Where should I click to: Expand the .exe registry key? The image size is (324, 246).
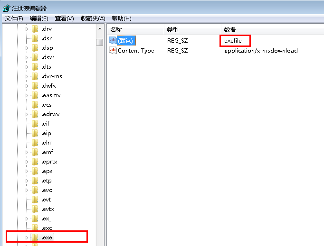(x=27, y=237)
